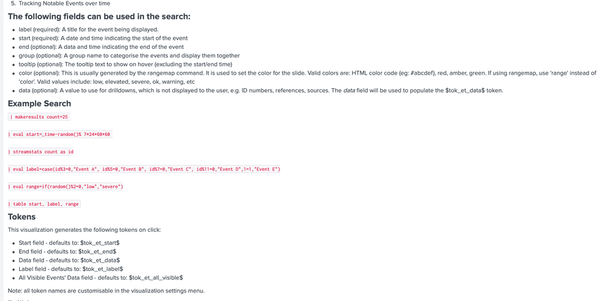Click the 'end (optional)' field description
The height and width of the screenshot is (301, 612).
tap(101, 46)
